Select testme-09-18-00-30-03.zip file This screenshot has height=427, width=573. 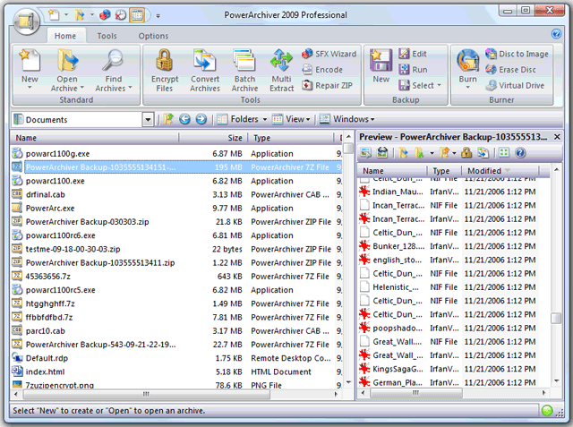(x=177, y=249)
